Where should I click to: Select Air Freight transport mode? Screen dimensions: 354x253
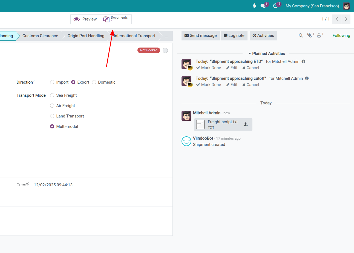52,106
